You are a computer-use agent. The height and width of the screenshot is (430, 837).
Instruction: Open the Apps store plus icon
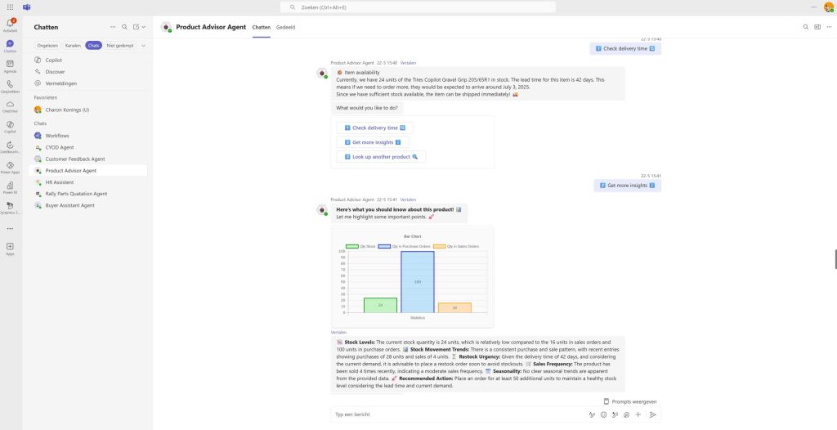tap(10, 248)
